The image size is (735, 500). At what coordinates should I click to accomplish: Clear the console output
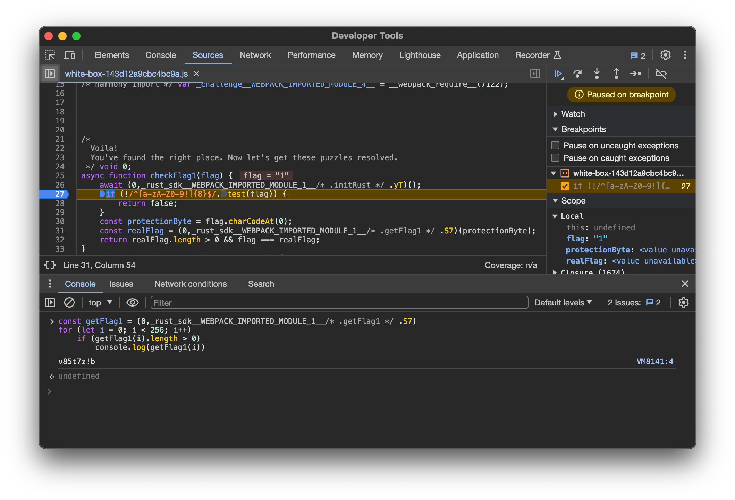click(x=69, y=302)
